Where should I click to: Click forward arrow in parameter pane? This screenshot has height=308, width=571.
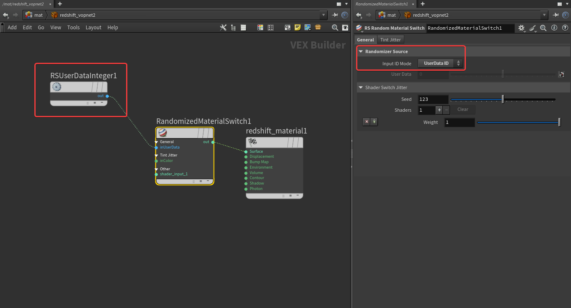369,15
